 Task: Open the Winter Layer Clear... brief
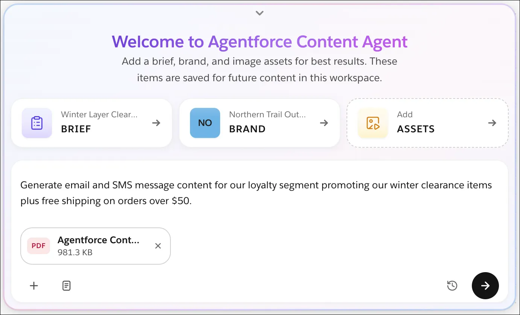pyautogui.click(x=91, y=123)
